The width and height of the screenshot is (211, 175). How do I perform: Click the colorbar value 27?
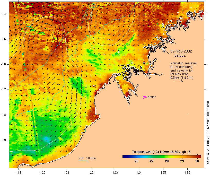[152, 161]
